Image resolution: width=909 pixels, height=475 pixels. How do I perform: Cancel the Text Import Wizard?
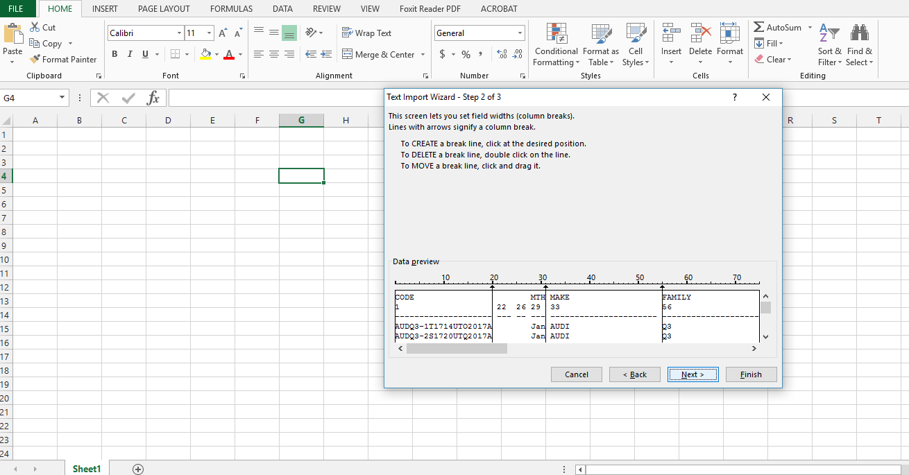[x=576, y=374]
